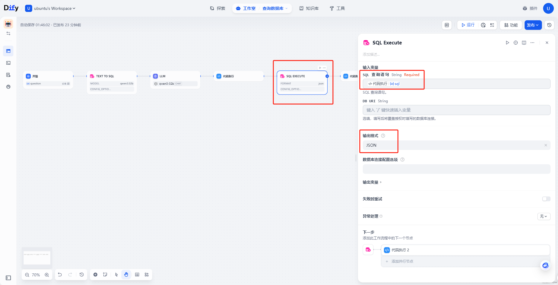Open the ENV environment variables button
Image resolution: width=558 pixels, height=285 pixels.
(447, 25)
